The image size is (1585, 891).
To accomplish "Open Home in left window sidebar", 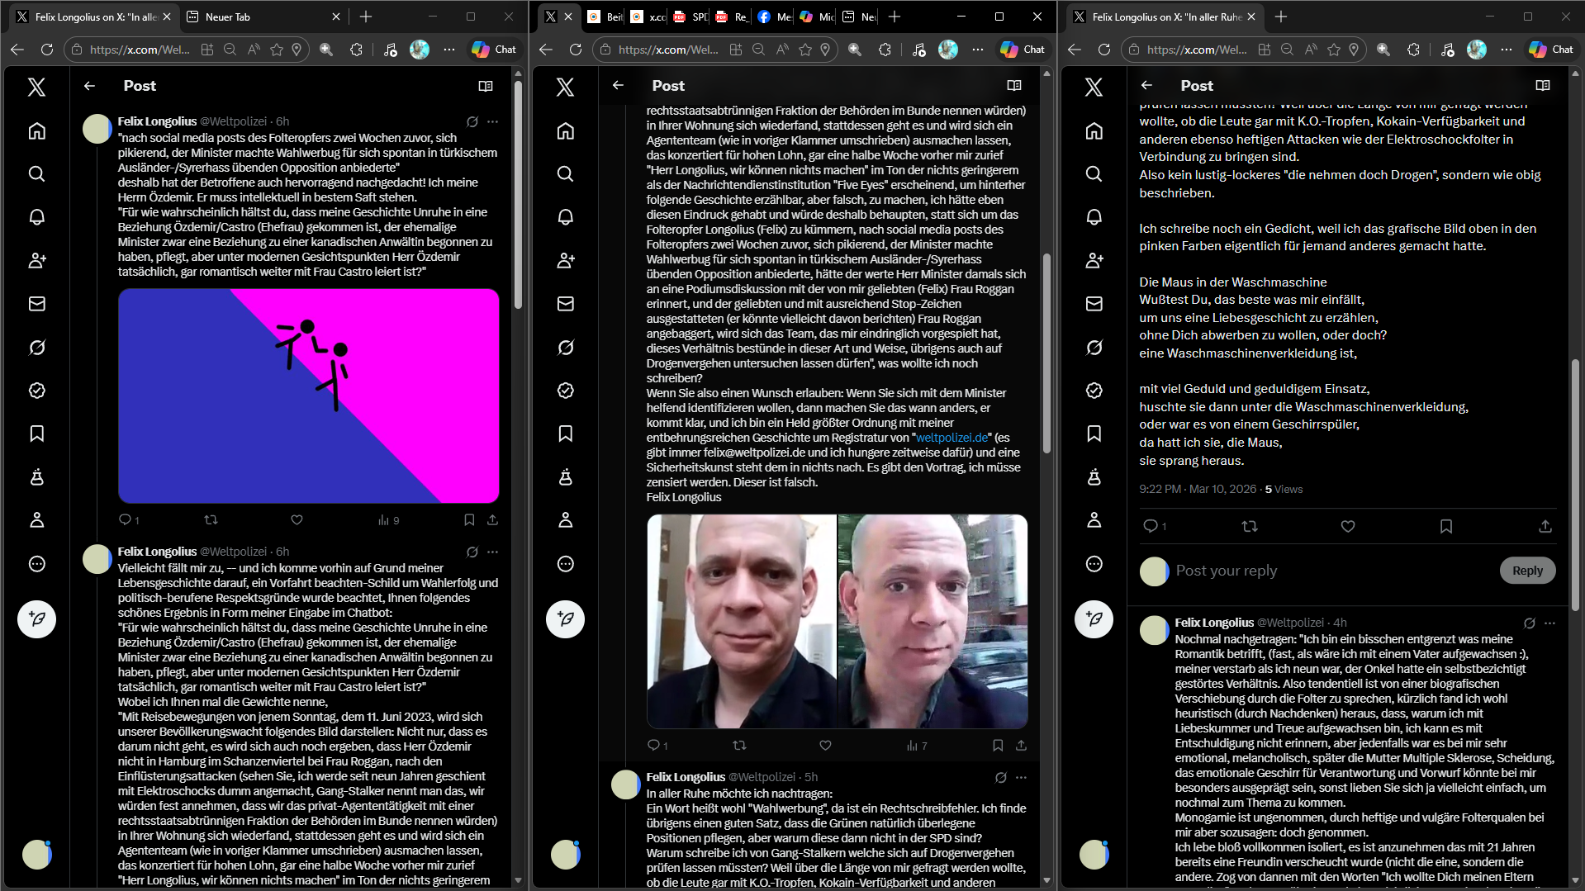I will pos(37,131).
